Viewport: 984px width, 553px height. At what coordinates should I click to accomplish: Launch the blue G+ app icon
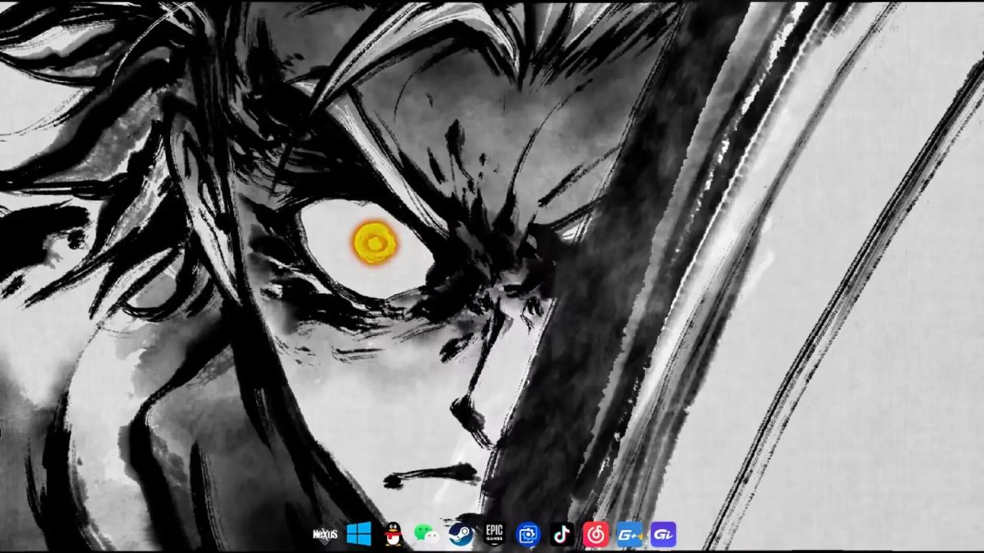pos(629,534)
